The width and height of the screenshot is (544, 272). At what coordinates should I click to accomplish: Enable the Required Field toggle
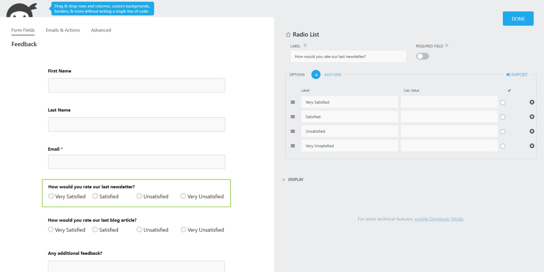click(423, 56)
